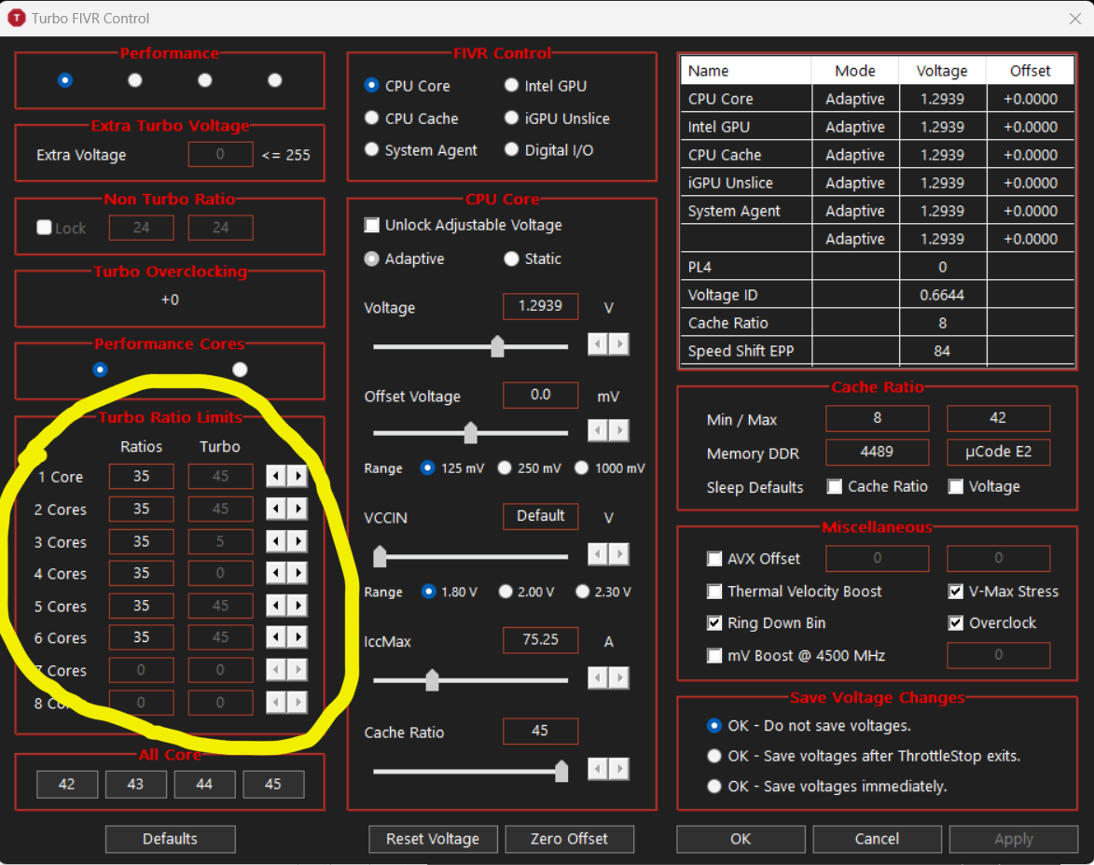Viewport: 1094px width, 865px height.
Task: Decrease the 1 Core turbo ratio arrow
Action: 276,476
